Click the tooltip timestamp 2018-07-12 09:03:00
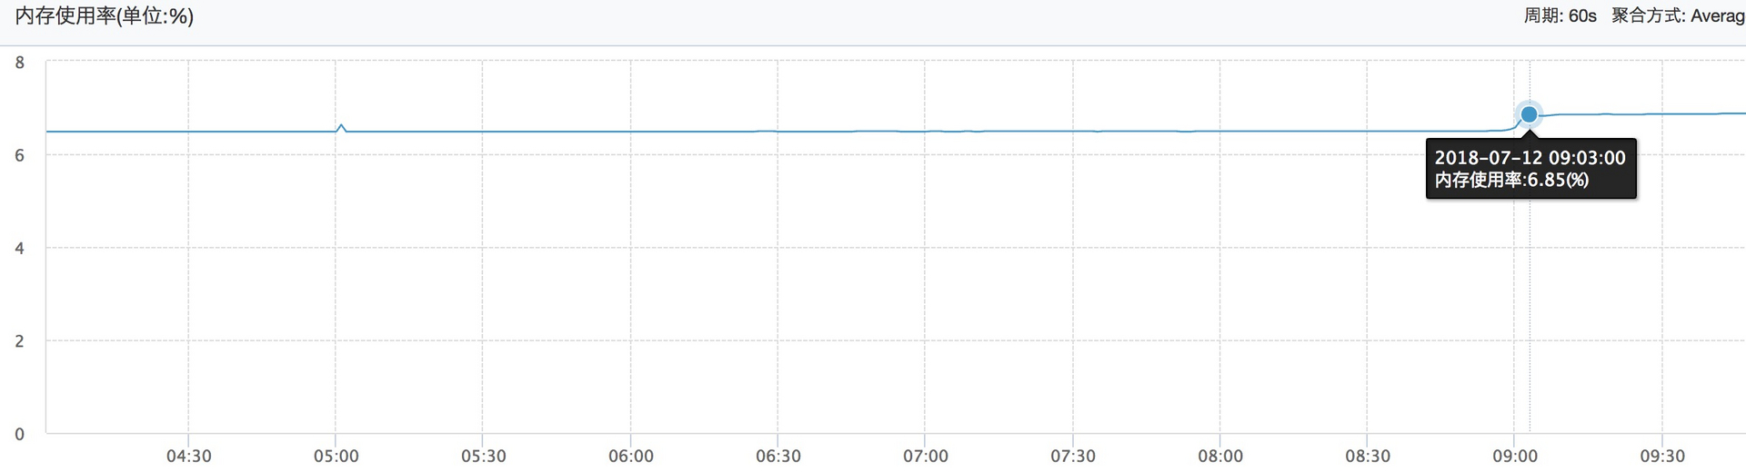 (1530, 157)
